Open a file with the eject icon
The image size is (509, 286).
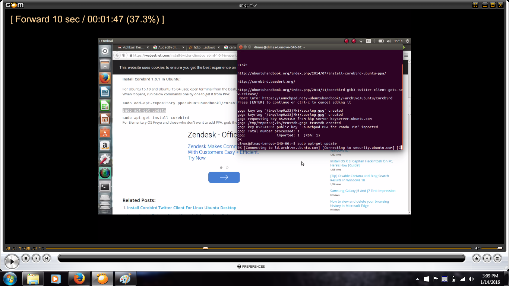click(476, 258)
